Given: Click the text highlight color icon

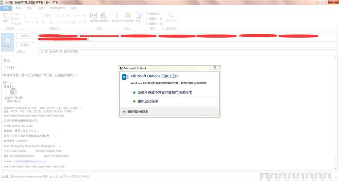Looking at the screenshot, I should tap(43, 22).
